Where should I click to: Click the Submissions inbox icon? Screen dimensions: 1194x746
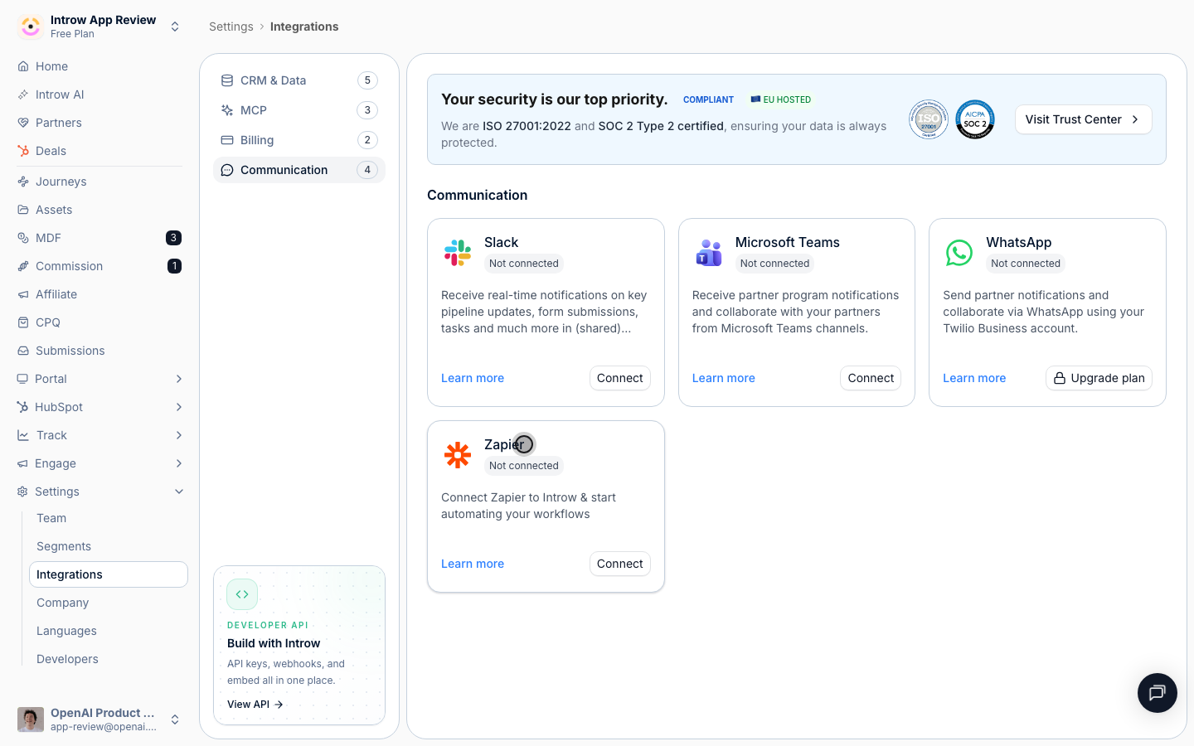click(23, 351)
